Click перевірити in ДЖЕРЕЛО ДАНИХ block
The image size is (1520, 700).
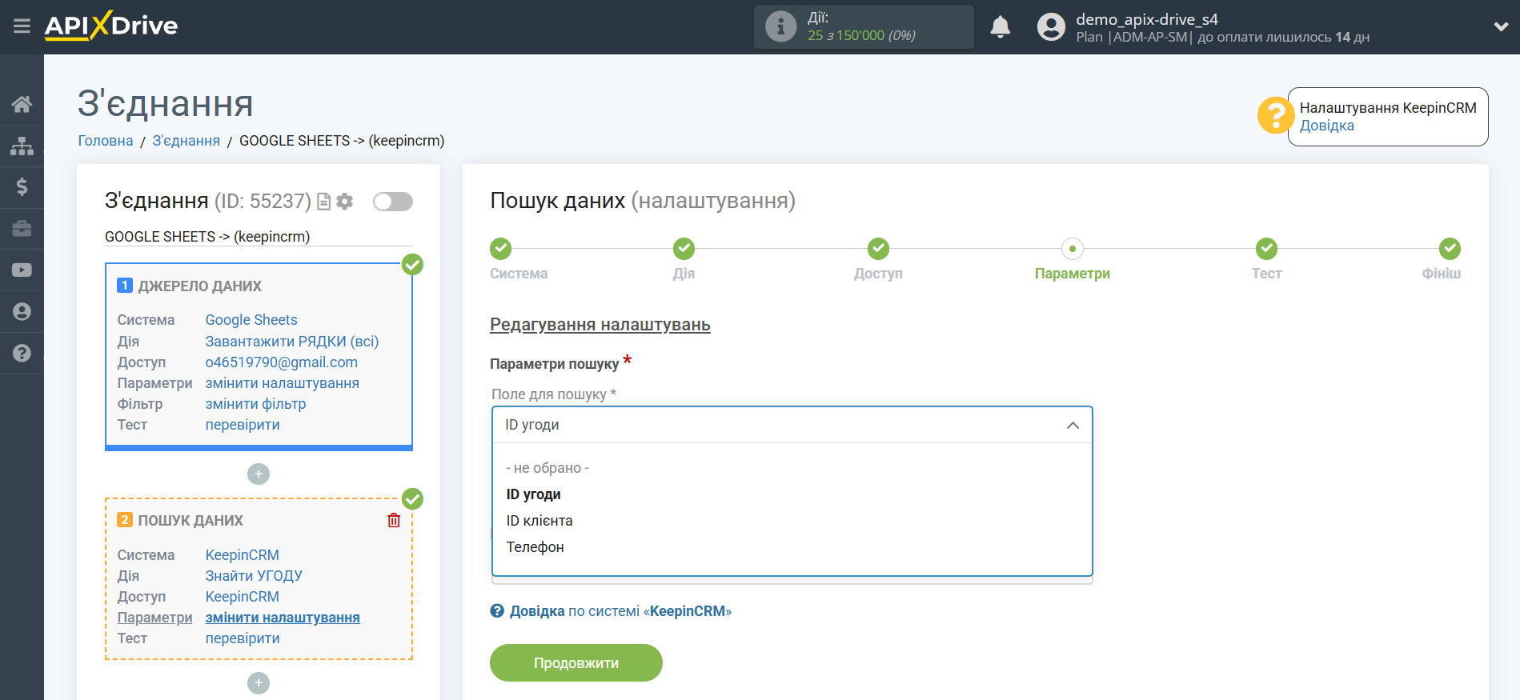coord(243,425)
